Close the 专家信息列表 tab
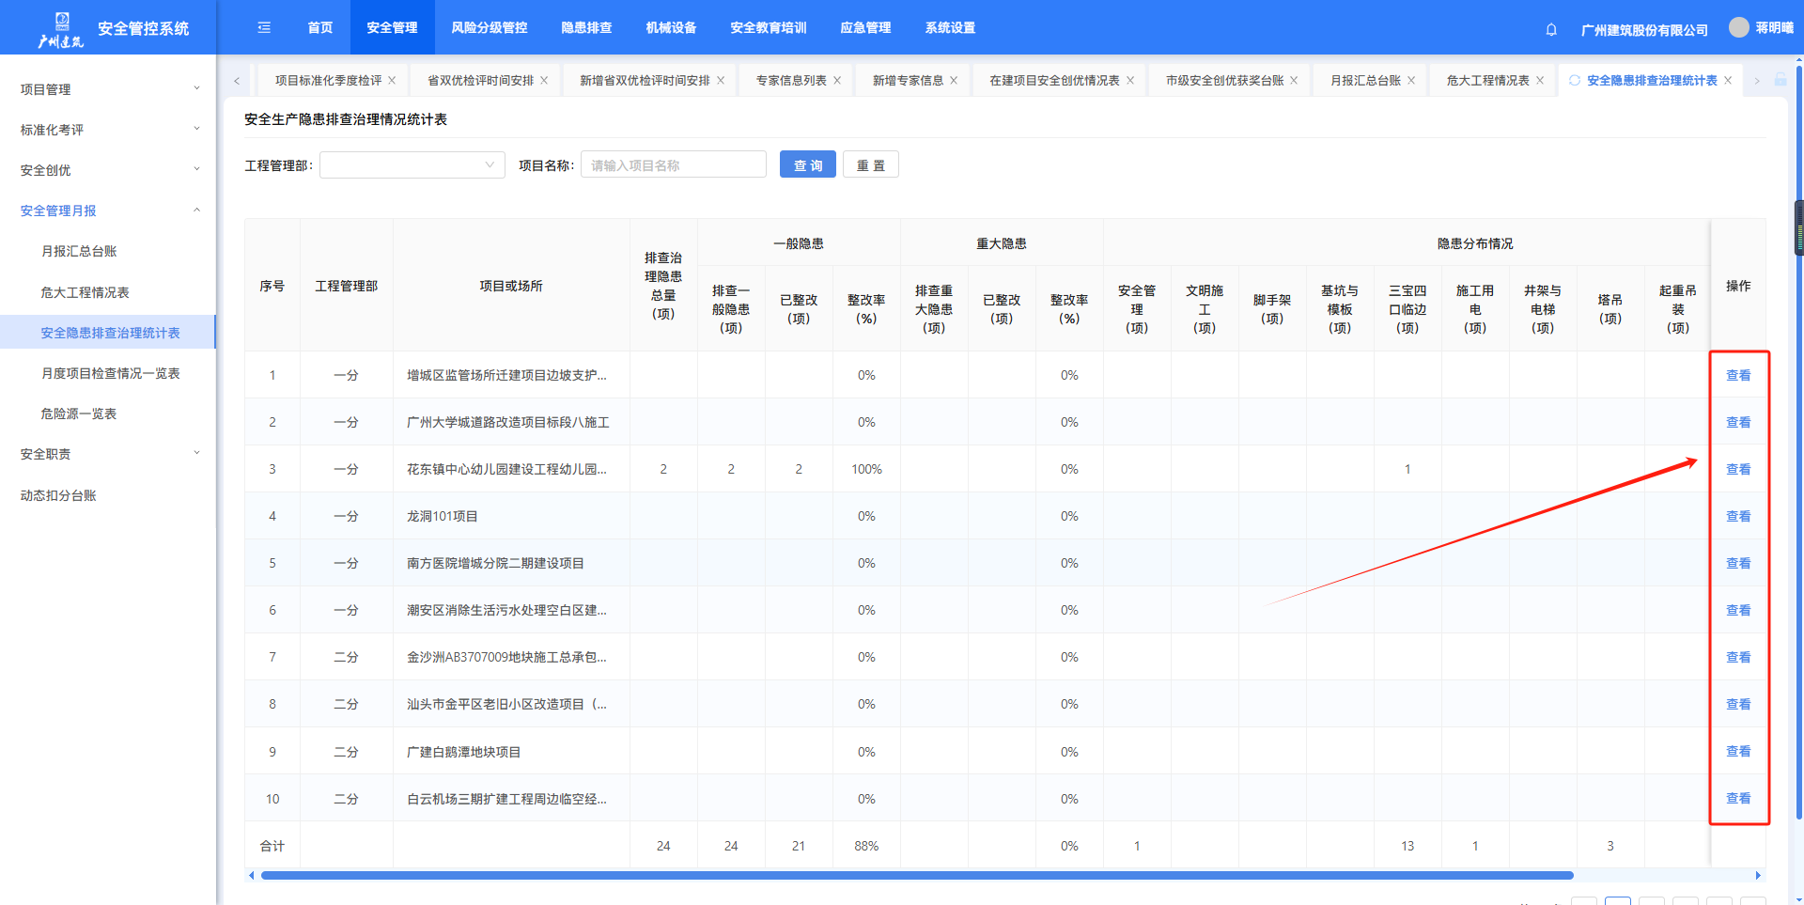The height and width of the screenshot is (905, 1804). [x=837, y=81]
